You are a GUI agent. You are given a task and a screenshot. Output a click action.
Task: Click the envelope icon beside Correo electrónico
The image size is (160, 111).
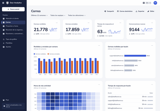pos(118,11)
